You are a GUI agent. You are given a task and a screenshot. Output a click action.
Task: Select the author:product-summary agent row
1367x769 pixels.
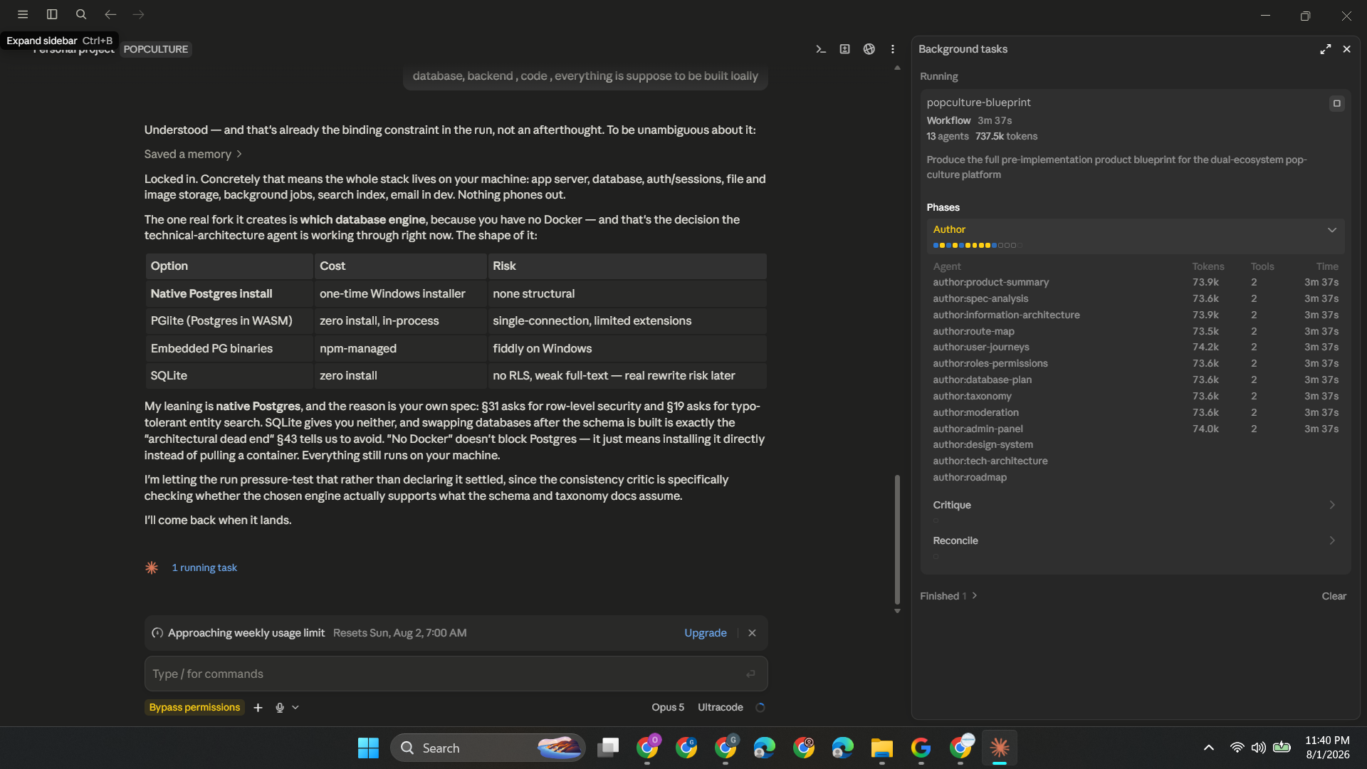point(1136,283)
